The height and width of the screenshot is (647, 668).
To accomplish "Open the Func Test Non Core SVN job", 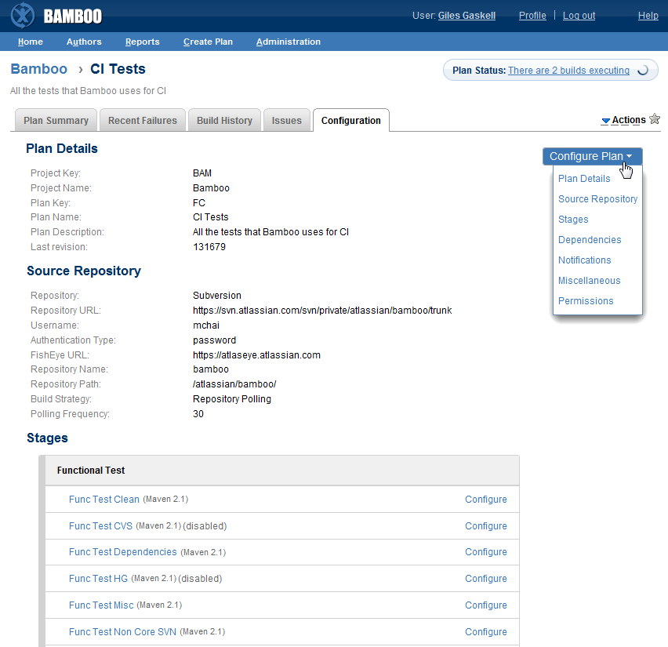I will click(122, 631).
